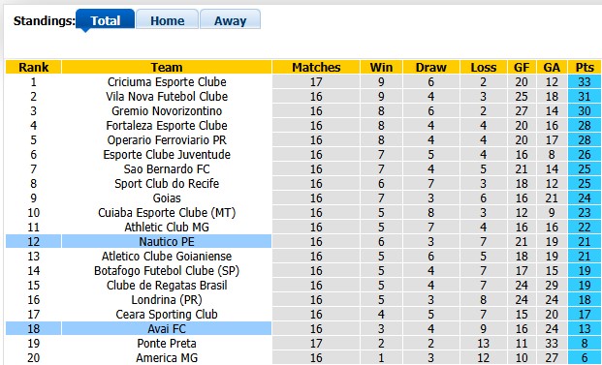Click the Avai FC team name

(167, 328)
